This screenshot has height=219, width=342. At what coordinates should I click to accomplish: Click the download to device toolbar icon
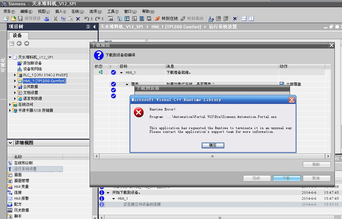pos(127,19)
